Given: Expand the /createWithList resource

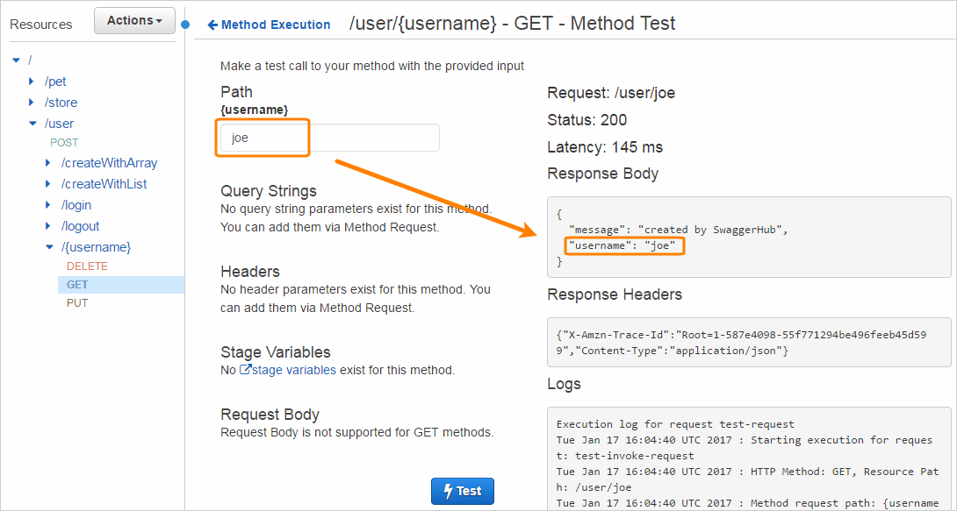Looking at the screenshot, I should [48, 184].
